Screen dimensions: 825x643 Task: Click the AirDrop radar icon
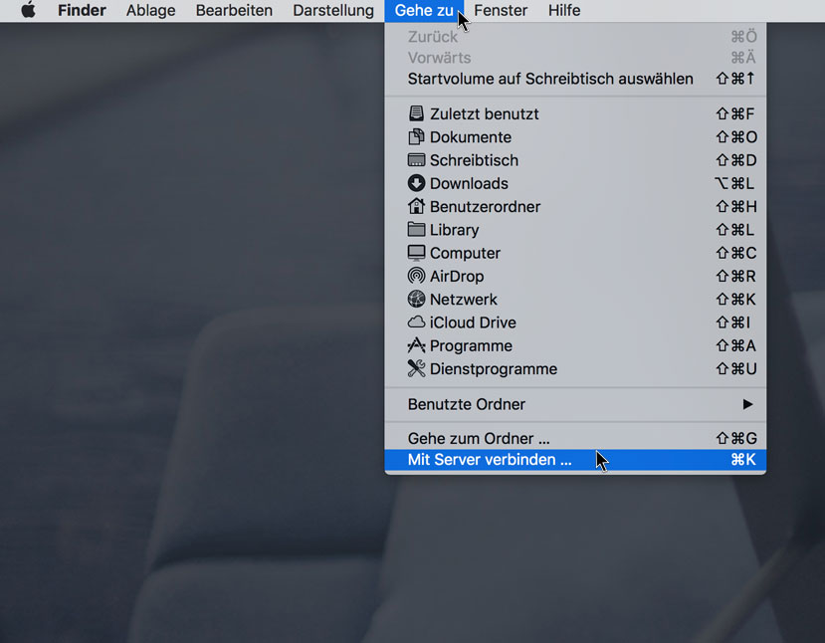416,276
